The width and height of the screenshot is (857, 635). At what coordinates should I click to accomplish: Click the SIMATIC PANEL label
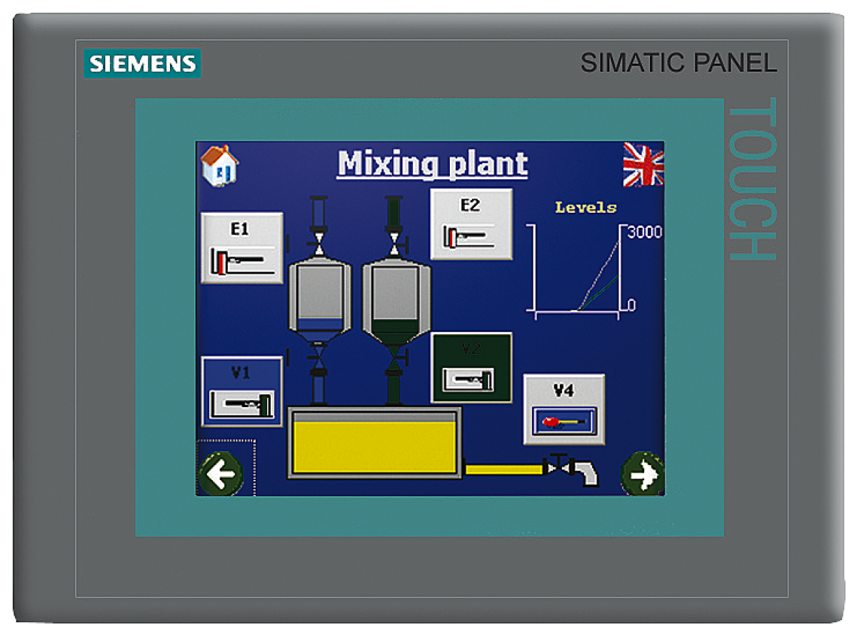click(678, 63)
